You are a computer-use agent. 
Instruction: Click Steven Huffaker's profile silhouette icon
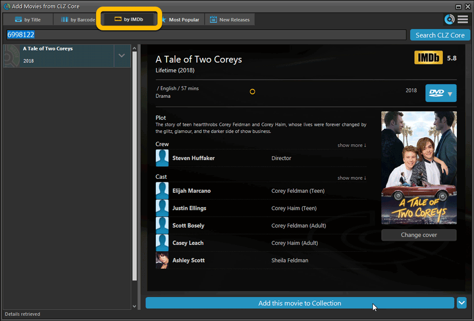[x=162, y=158]
